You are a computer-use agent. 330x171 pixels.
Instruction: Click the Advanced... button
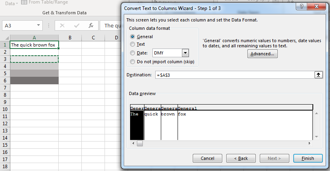[262, 54]
